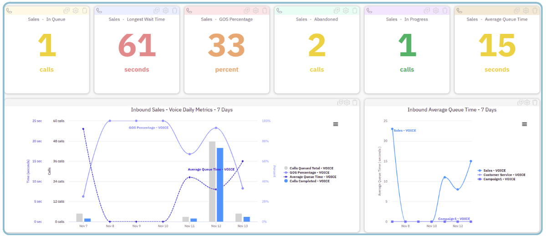The width and height of the screenshot is (546, 236).
Task: Delete the Inbound Average Queue Time chart
Action: point(535,103)
